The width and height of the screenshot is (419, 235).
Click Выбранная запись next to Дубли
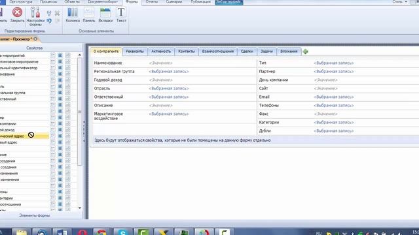click(x=334, y=131)
